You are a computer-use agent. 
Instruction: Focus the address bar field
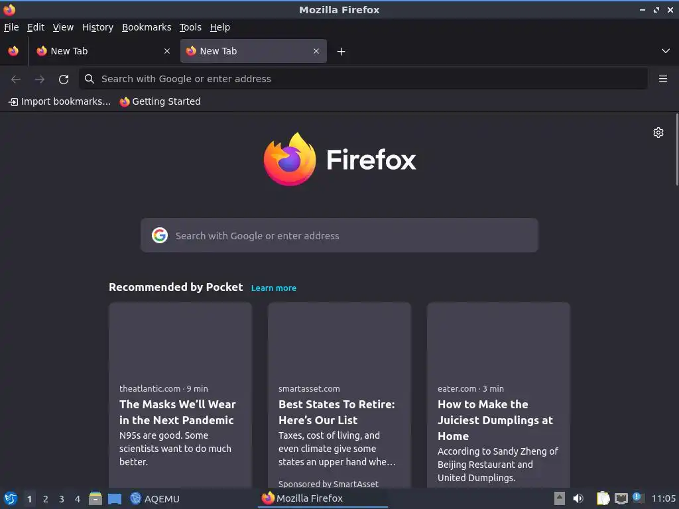(x=363, y=79)
